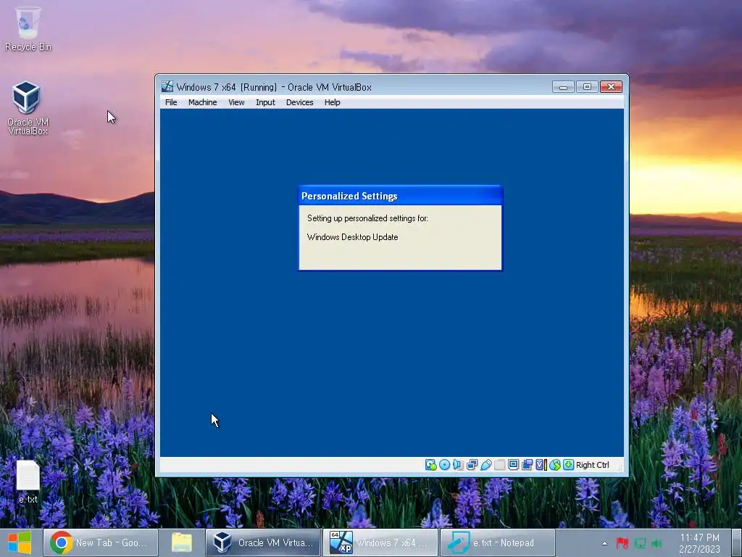
Task: Minimize the VirtualBox VM window
Action: tap(563, 87)
